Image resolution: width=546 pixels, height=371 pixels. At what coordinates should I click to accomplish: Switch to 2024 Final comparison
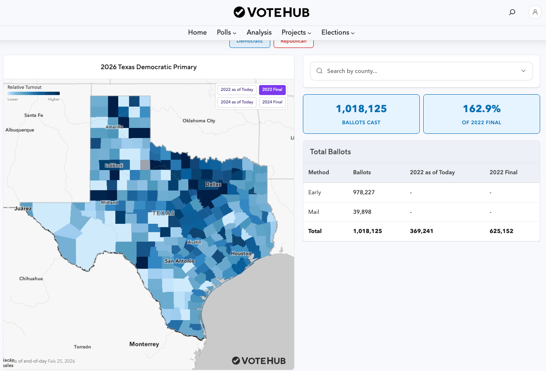coord(272,102)
